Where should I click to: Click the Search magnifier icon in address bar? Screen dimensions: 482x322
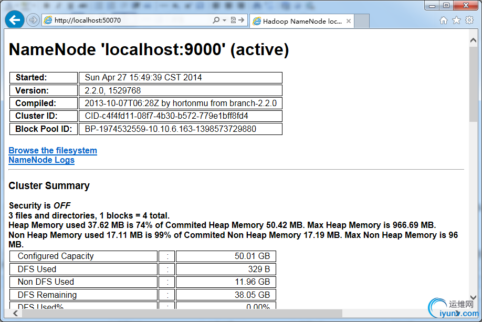pos(216,20)
